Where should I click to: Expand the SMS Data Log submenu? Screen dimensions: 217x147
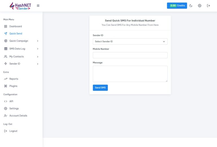click(x=21, y=49)
